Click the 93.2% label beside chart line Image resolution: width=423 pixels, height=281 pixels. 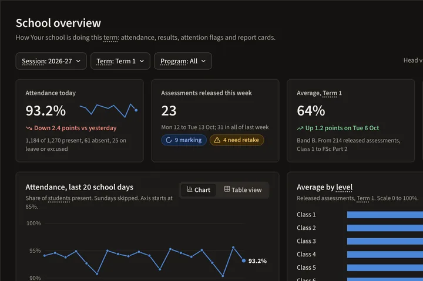point(257,261)
